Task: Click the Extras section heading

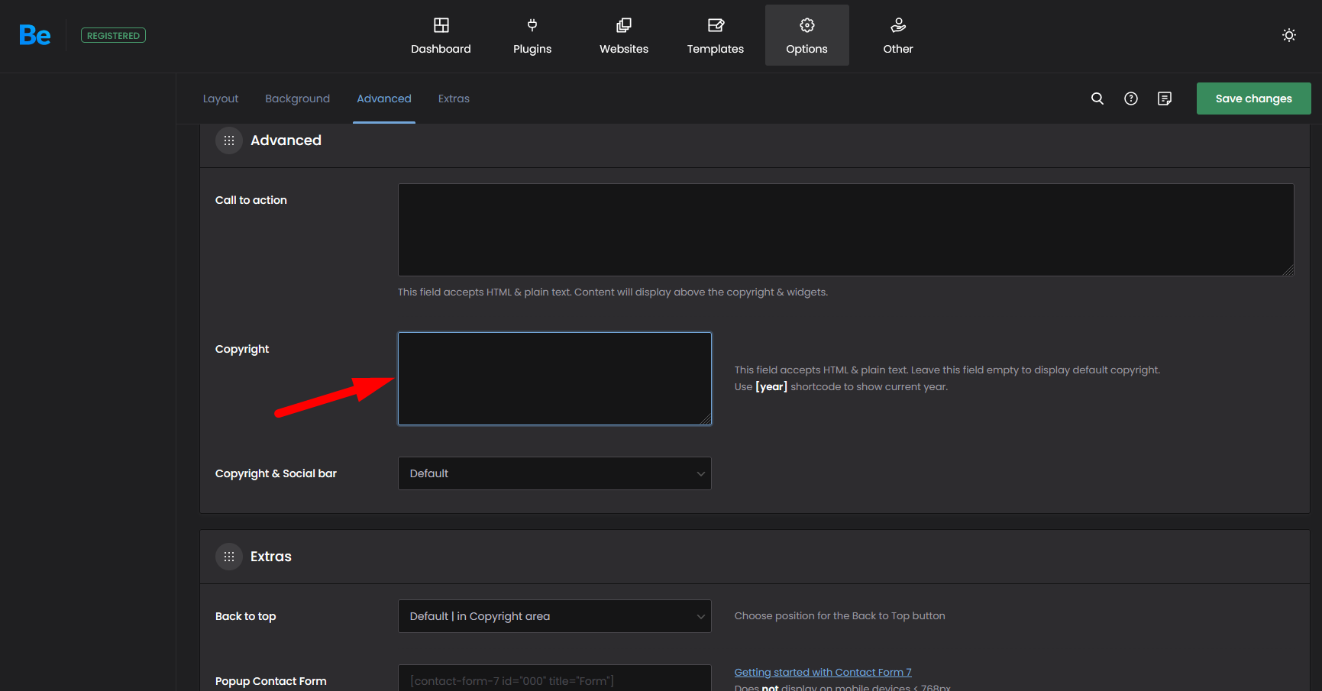Action: pos(271,557)
